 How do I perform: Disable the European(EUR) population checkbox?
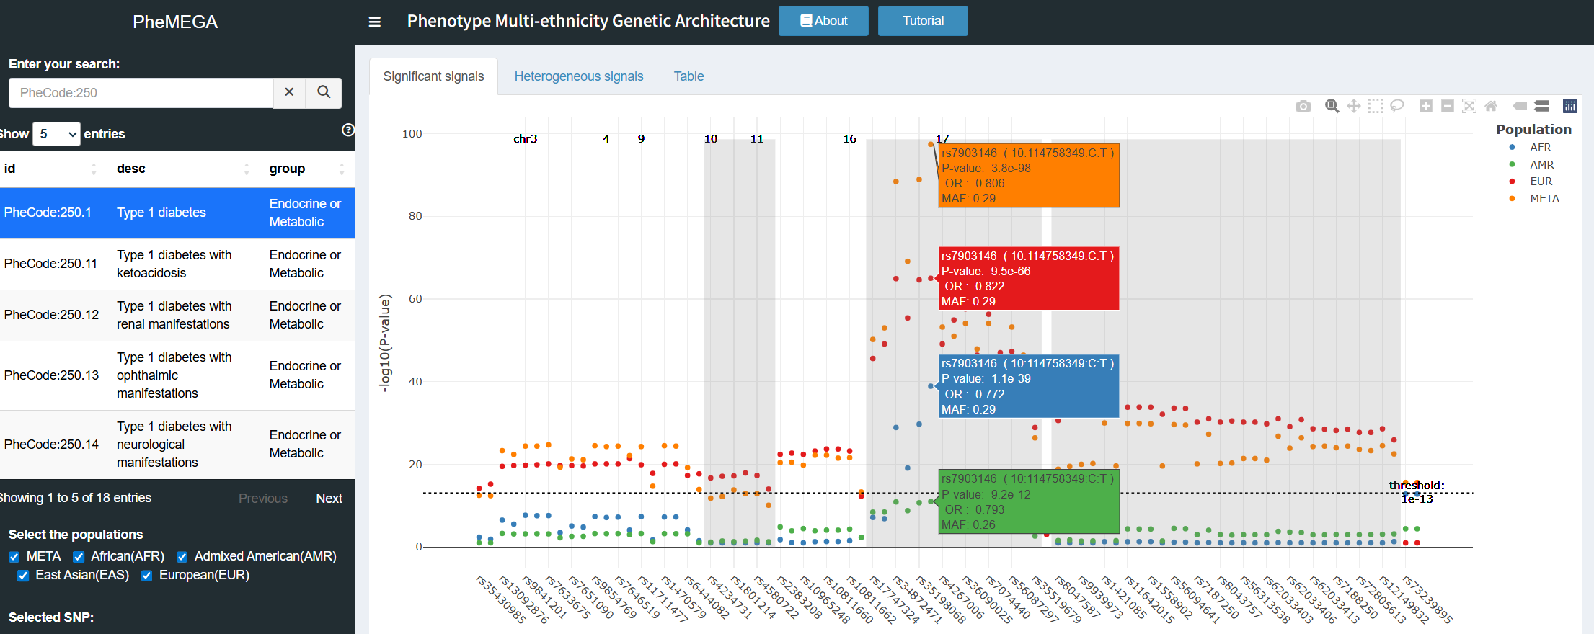[x=147, y=576]
